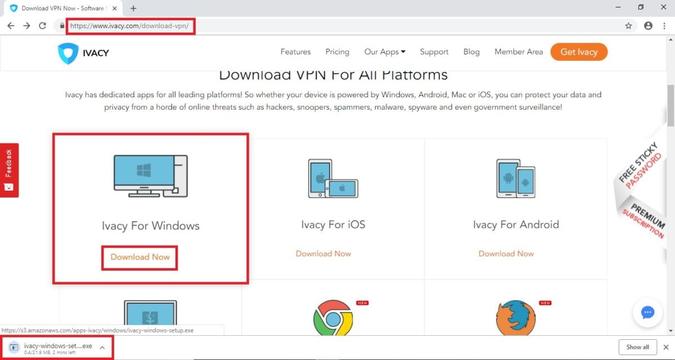Click the Ivacy For iOS devices icon
The height and width of the screenshot is (360, 675).
click(333, 179)
